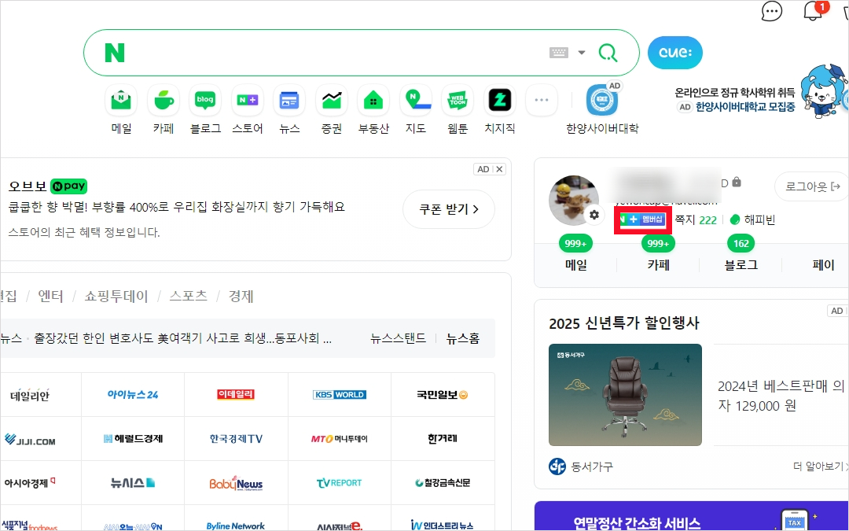This screenshot has height=531, width=849.
Task: Open the News shortcut icon
Action: [289, 100]
